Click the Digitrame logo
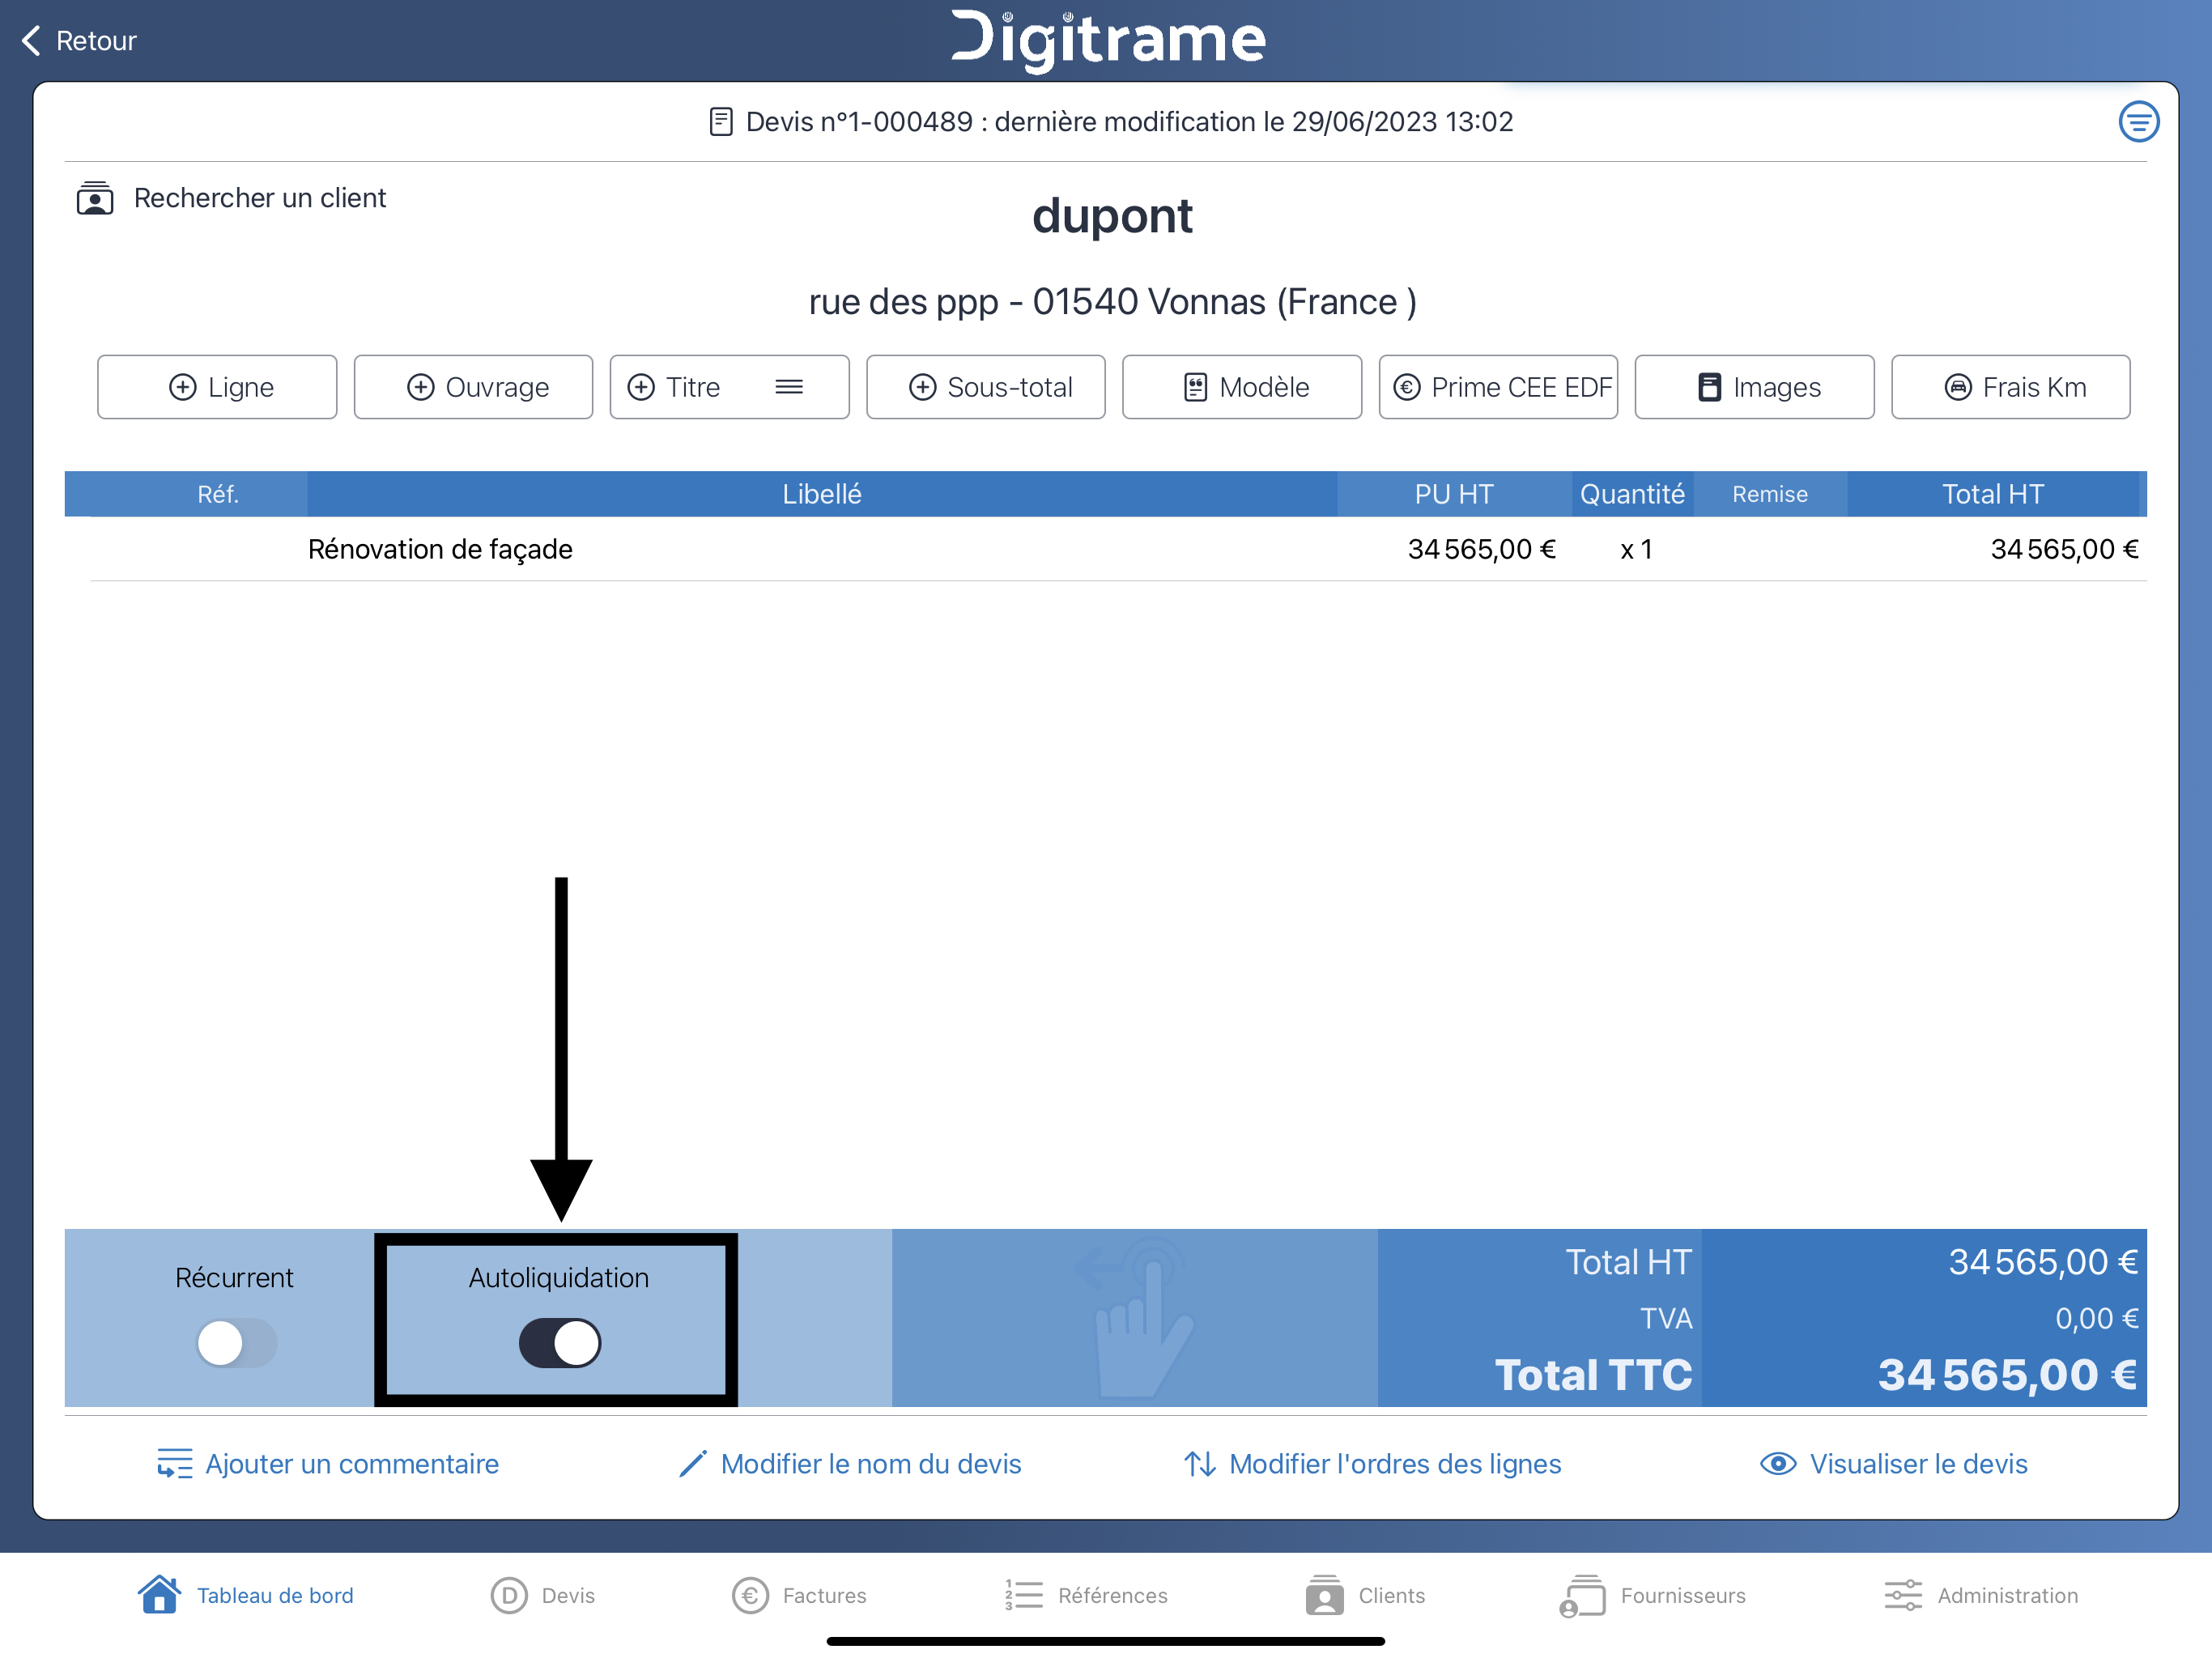The width and height of the screenshot is (2212, 1658). click(x=1108, y=41)
